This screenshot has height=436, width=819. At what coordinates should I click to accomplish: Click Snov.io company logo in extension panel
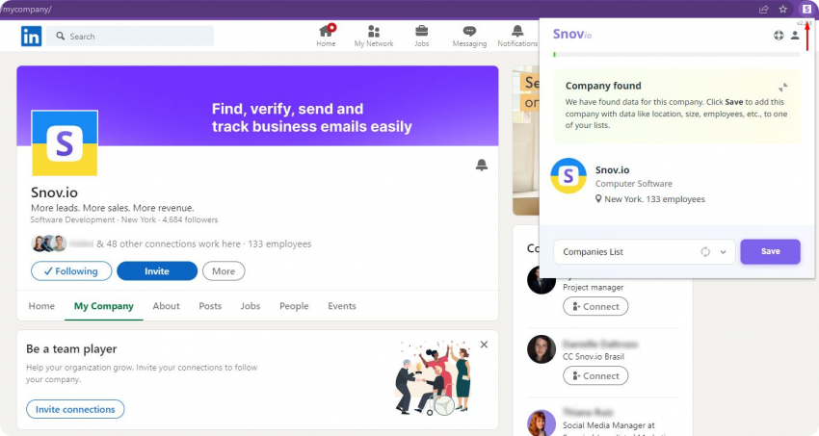pyautogui.click(x=568, y=176)
